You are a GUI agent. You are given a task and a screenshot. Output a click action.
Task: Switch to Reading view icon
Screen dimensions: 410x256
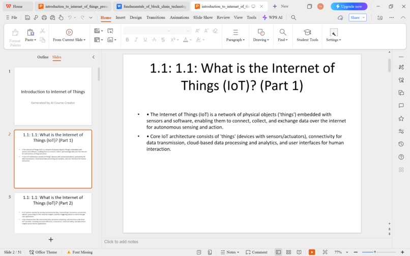(x=299, y=252)
